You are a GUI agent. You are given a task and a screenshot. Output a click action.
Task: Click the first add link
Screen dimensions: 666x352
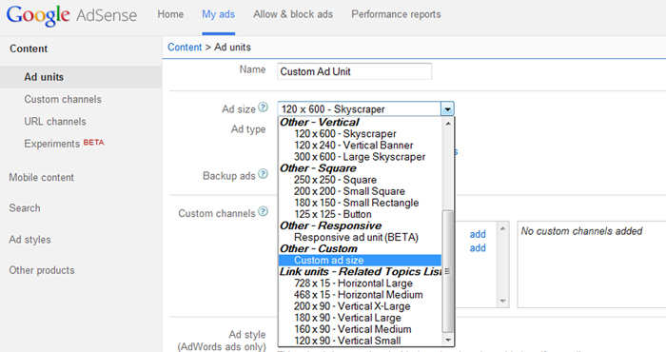478,234
